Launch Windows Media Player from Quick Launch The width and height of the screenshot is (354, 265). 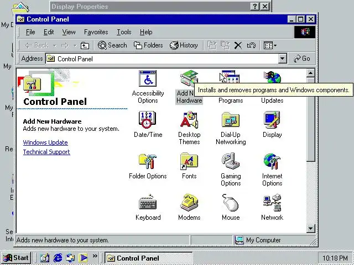point(83,258)
